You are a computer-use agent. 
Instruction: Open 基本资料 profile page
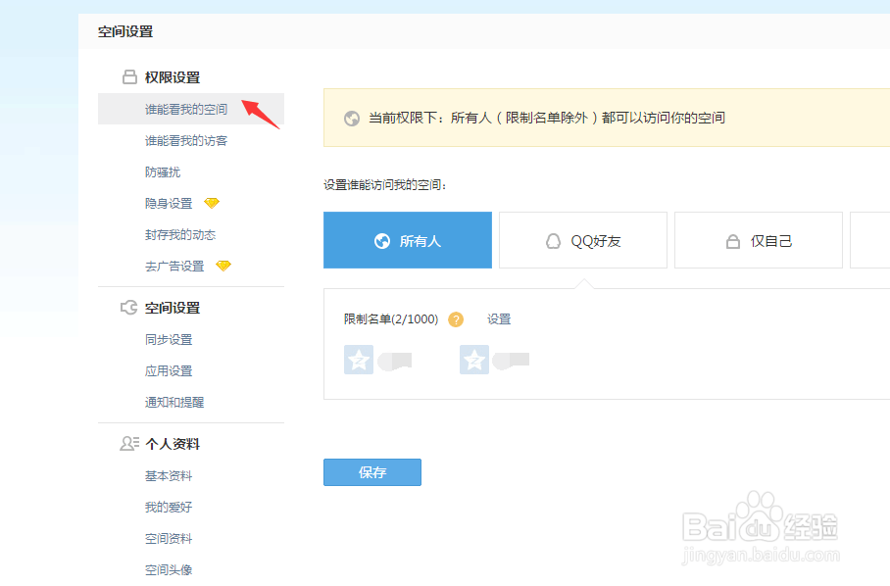point(169,476)
